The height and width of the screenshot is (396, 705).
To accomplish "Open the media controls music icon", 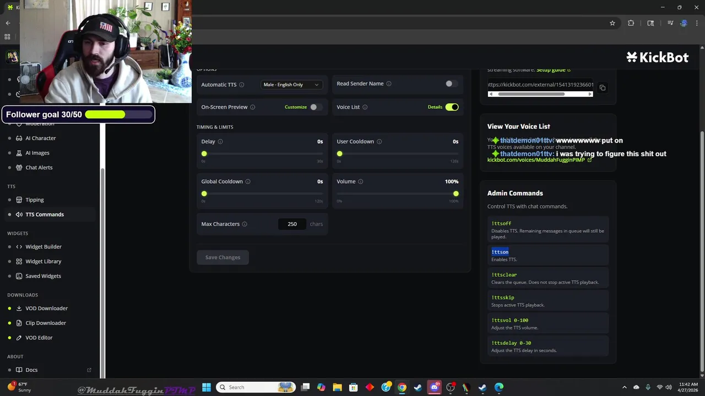I will point(670,23).
